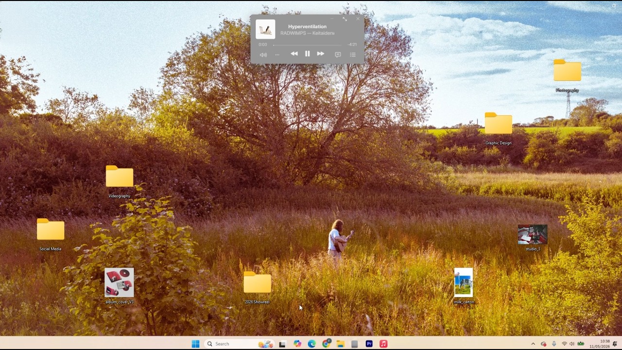
Task: Open File Explorer from the taskbar
Action: pos(340,344)
